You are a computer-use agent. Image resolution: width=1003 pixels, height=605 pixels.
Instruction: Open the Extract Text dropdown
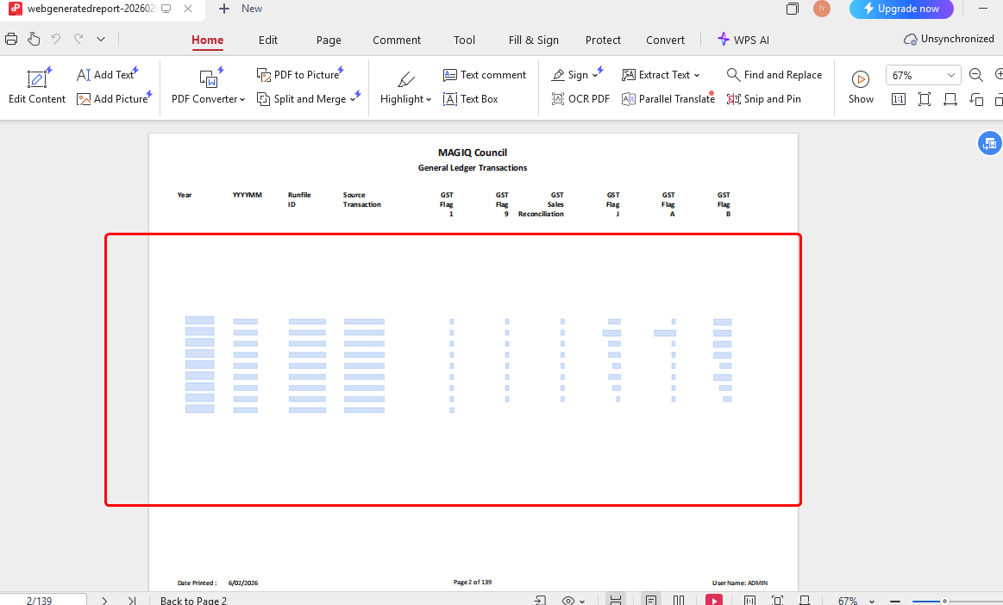[x=661, y=75]
